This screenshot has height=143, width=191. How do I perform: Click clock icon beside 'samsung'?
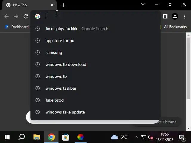click(x=38, y=52)
